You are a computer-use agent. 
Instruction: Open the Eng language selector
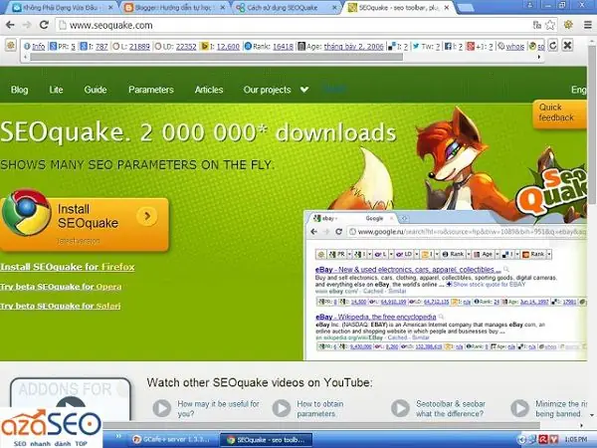tap(579, 90)
